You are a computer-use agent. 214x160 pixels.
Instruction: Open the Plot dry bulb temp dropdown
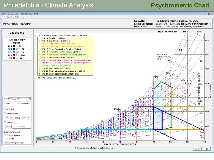pyautogui.click(x=19, y=99)
